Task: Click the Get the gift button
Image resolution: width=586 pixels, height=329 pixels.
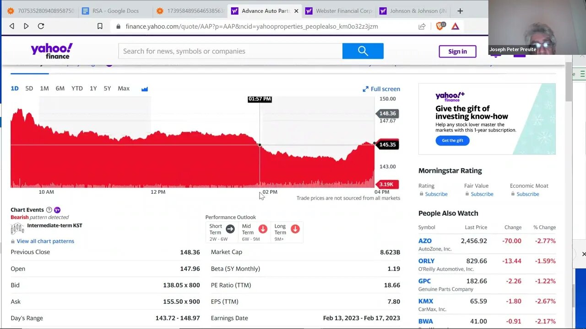Action: [452, 141]
